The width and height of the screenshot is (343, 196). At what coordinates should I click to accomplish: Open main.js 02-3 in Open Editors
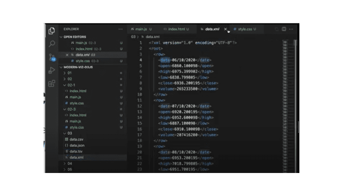click(x=93, y=43)
